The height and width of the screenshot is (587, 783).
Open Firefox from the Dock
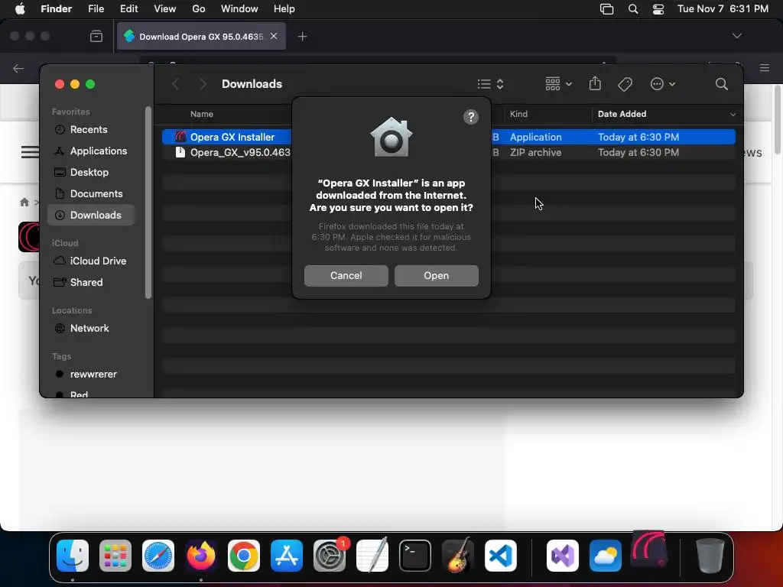[x=201, y=556]
